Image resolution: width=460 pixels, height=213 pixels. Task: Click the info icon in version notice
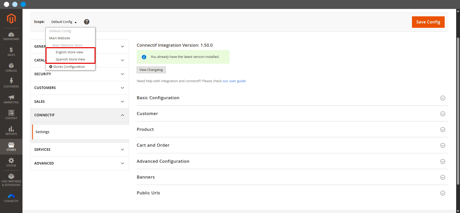pos(144,57)
